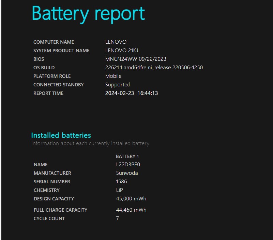
Task: Click the CONNECTED STANDBY label
Action: (x=59, y=85)
